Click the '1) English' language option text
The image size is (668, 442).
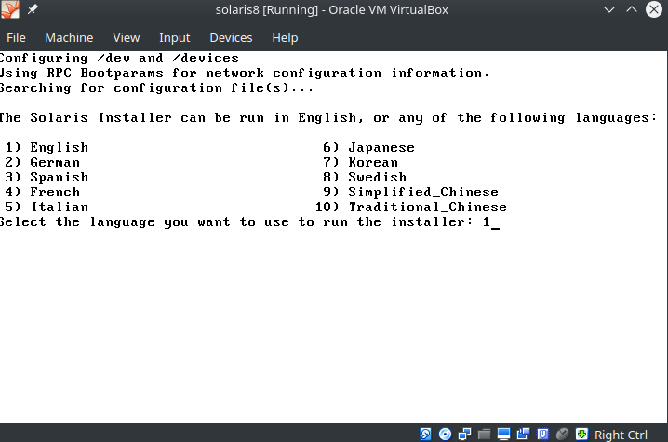(47, 147)
